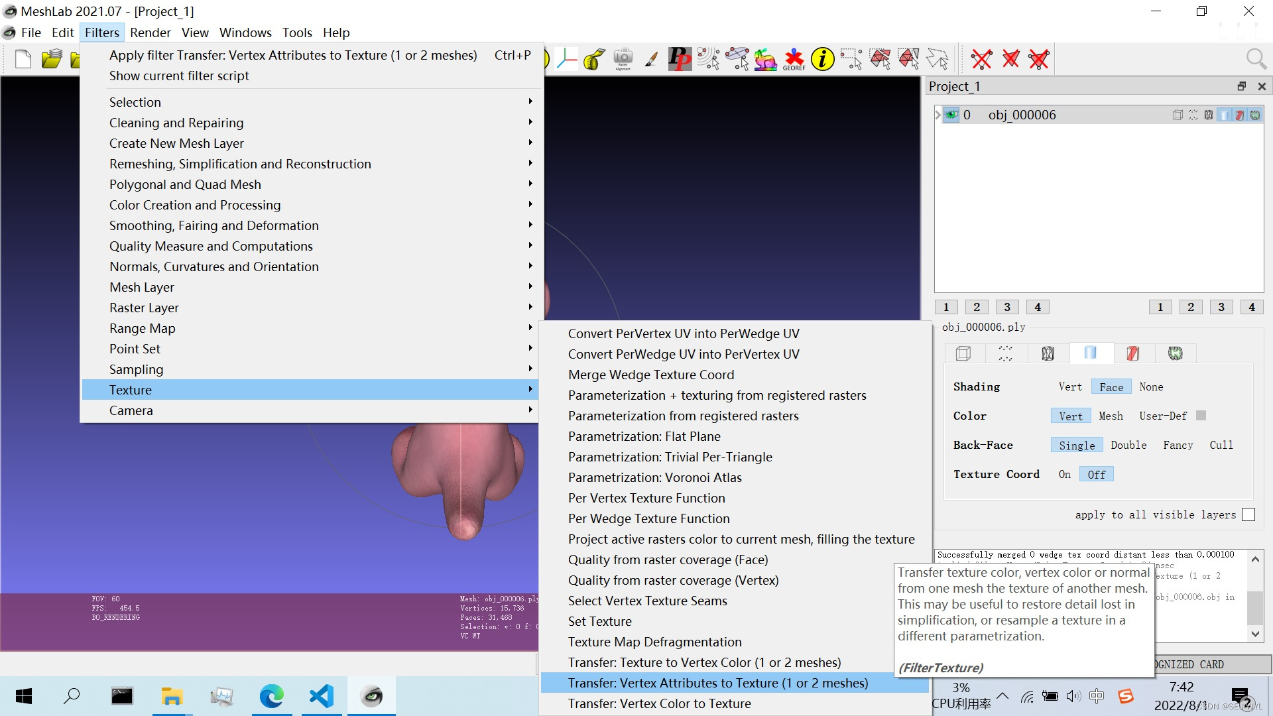
Task: Select the Measuring tape tool
Action: (594, 59)
